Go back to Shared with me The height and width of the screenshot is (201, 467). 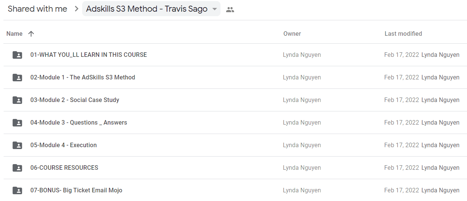(x=37, y=9)
